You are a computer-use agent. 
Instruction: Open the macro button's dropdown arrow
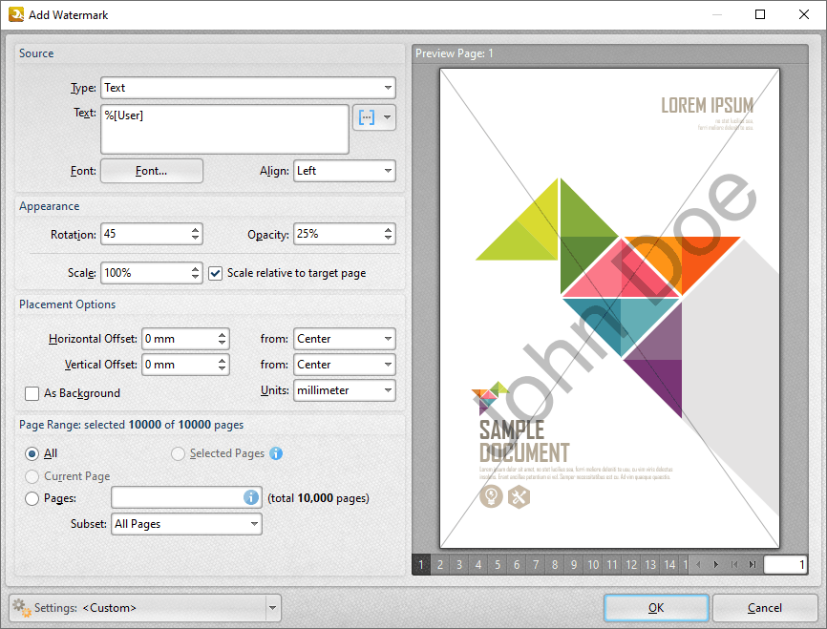coord(387,117)
